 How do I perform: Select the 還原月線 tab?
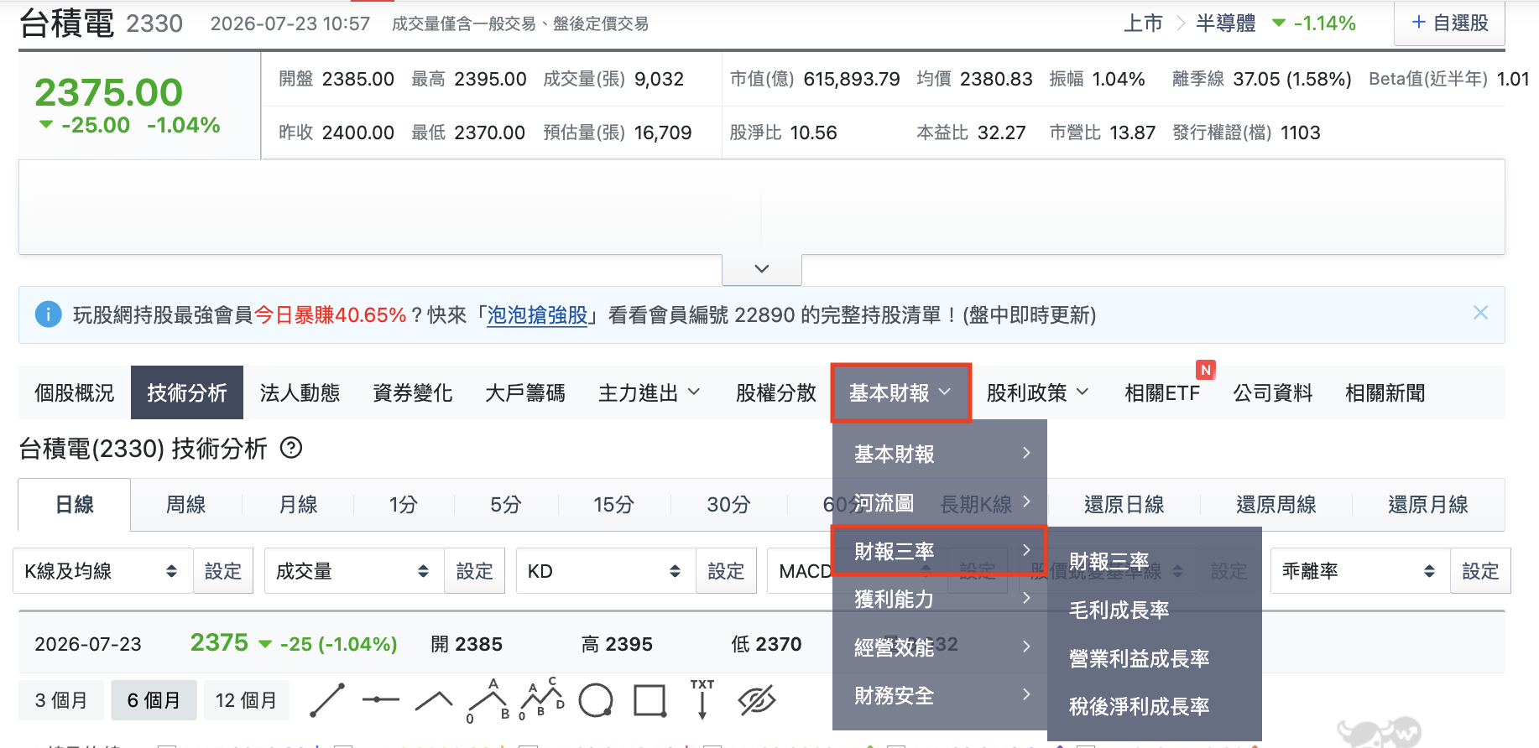click(x=1428, y=505)
